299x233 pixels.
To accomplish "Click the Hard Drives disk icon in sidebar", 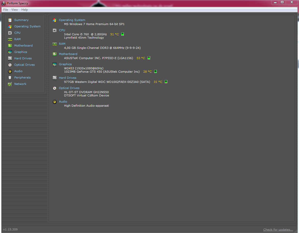I will [10, 58].
